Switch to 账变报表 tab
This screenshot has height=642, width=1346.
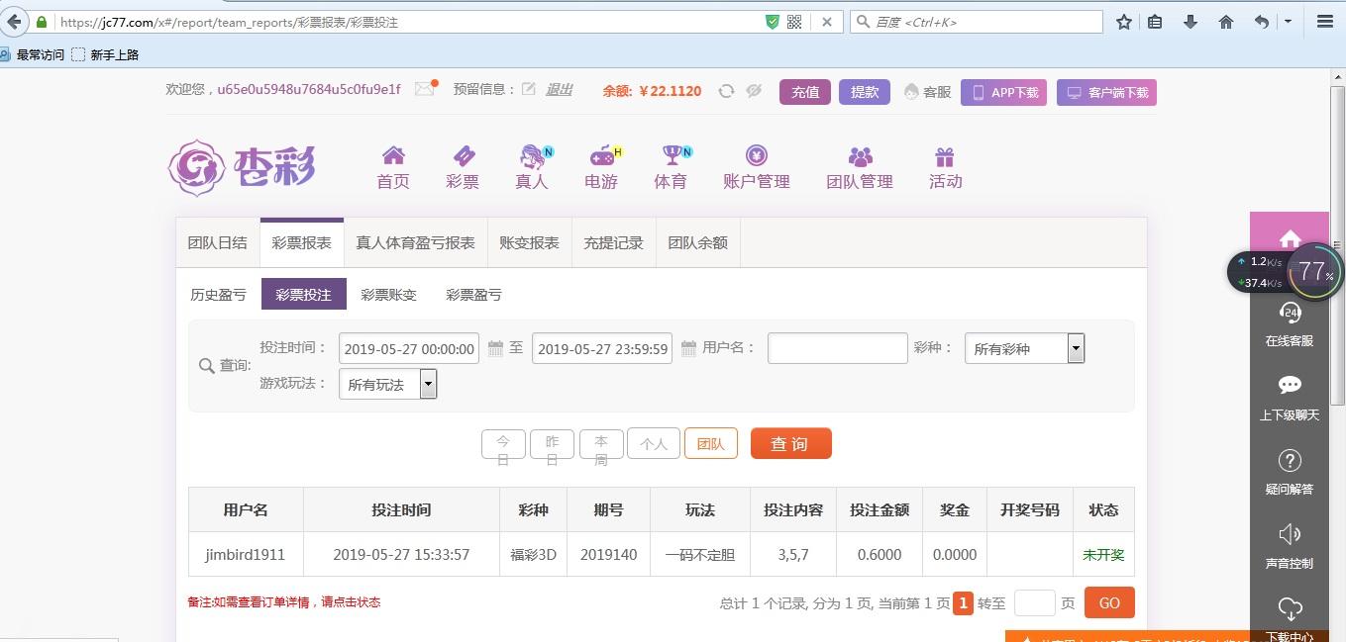[x=529, y=242]
